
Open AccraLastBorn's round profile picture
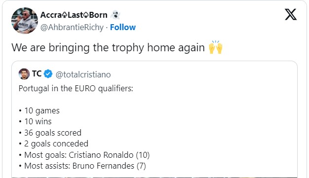tap(25, 21)
